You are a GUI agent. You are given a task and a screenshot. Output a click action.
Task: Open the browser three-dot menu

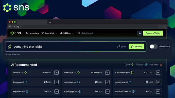point(165,27)
